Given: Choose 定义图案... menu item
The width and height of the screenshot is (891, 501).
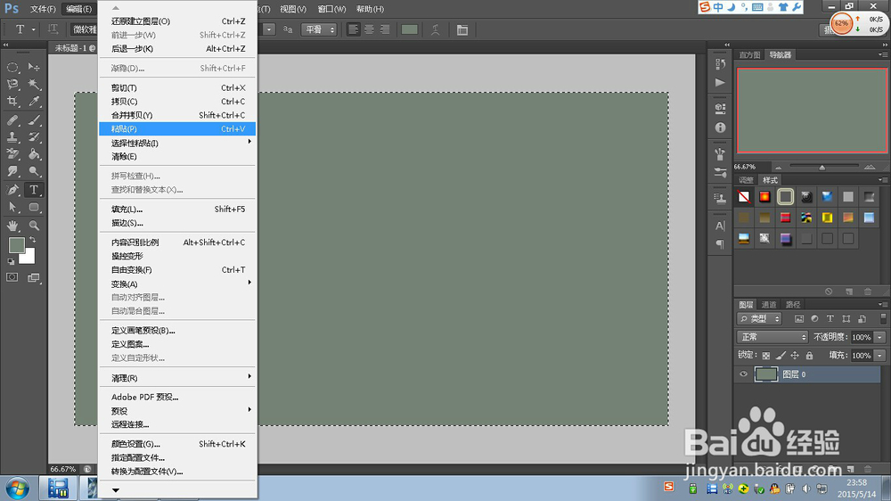Looking at the screenshot, I should (x=177, y=344).
